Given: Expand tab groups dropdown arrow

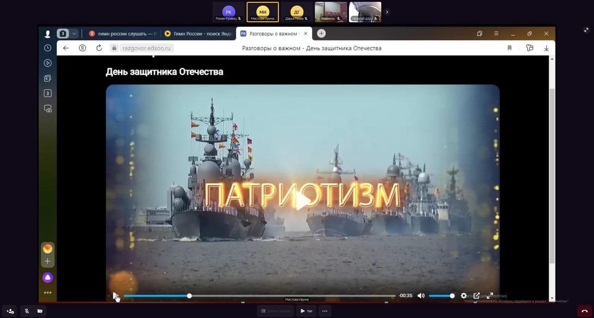Looking at the screenshot, I should tap(74, 33).
